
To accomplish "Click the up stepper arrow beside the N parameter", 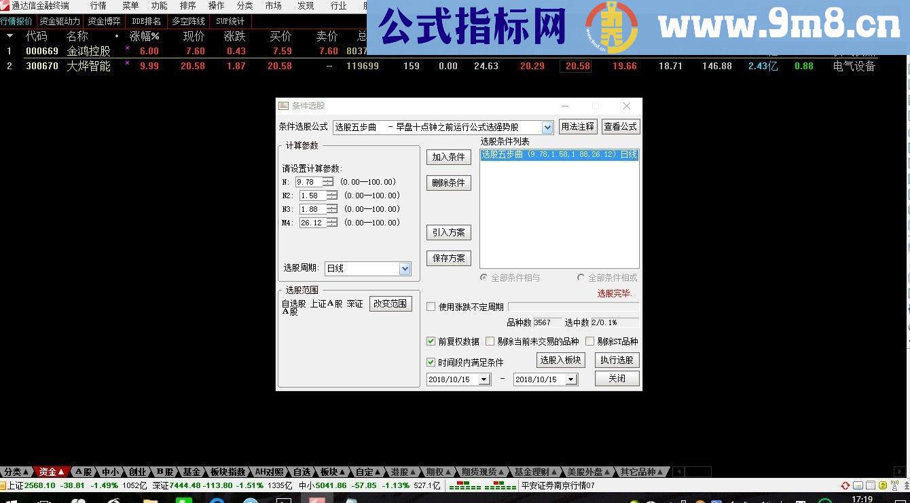I will click(x=327, y=179).
